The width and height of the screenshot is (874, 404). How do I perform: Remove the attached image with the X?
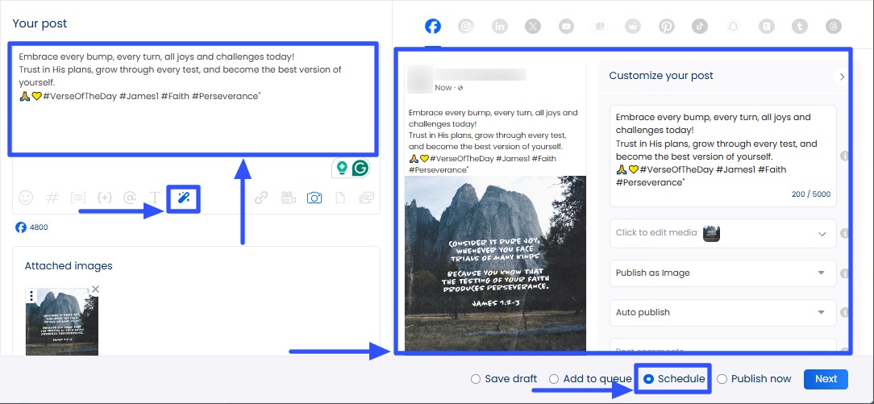point(95,289)
